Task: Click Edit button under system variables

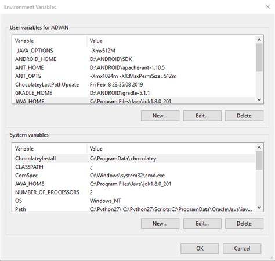Action: coord(202,224)
